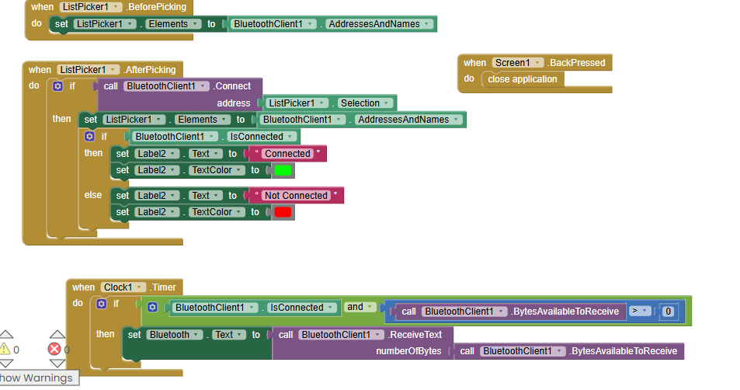Screen dimensions: 740x390
Task: Edit the 'Connected' text string block
Action: click(287, 154)
